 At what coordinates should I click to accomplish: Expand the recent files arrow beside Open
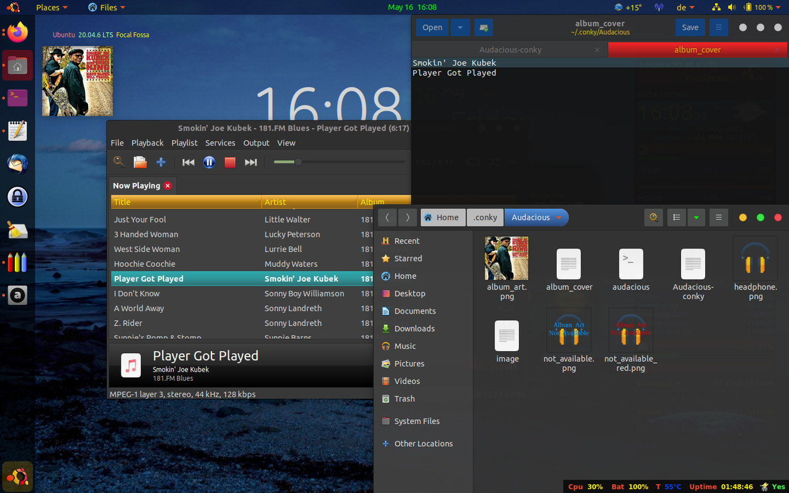pyautogui.click(x=460, y=27)
